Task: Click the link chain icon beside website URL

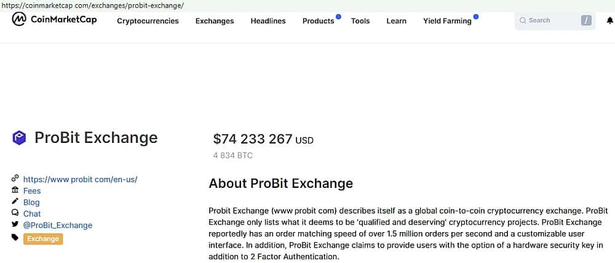Action: point(15,179)
